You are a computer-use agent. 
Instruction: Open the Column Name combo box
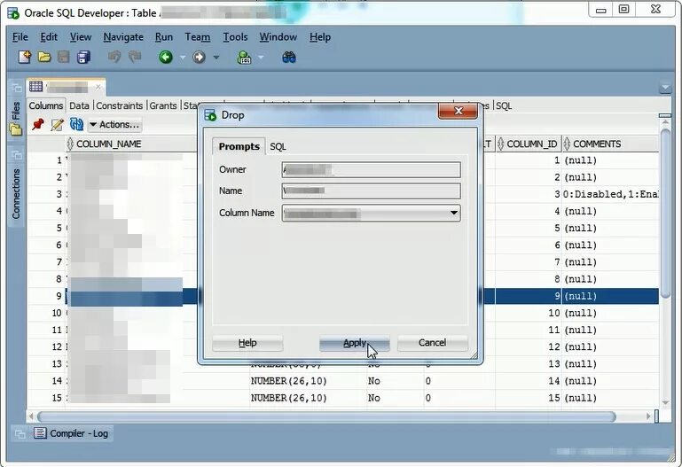[x=371, y=213]
